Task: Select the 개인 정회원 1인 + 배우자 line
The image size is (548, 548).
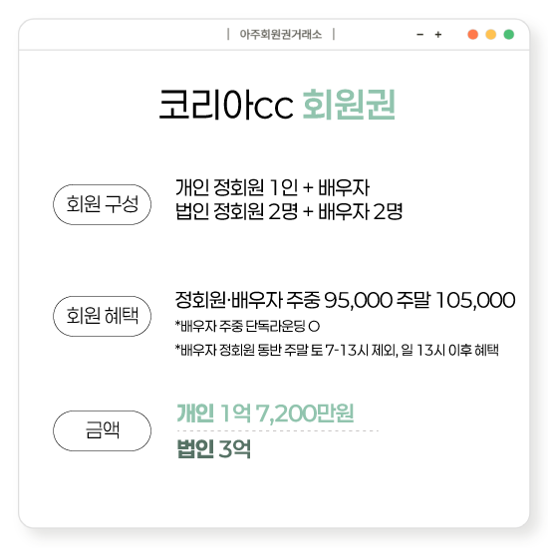Action: point(272,187)
